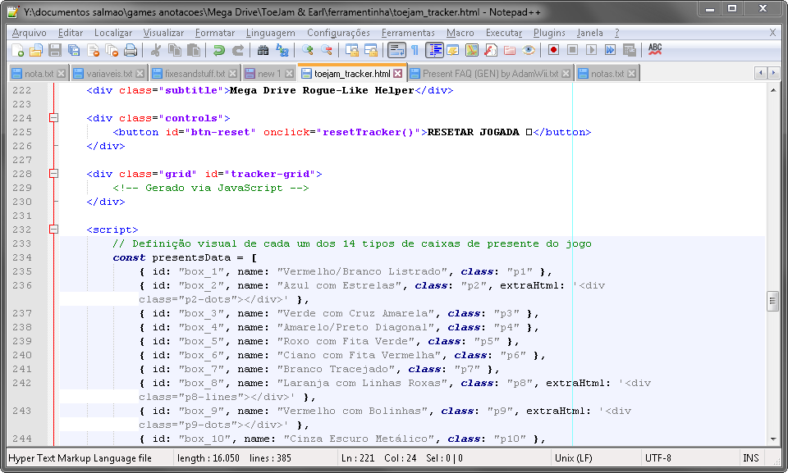Collapse the script block fold marker at line 232
Viewport: 788px width, 473px height.
tap(54, 230)
